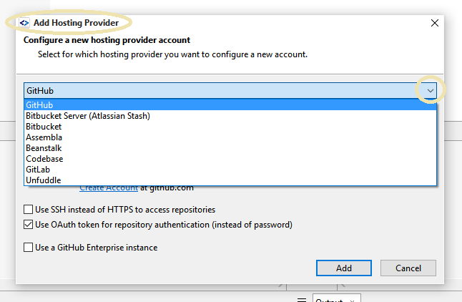Click the Add button

344,268
